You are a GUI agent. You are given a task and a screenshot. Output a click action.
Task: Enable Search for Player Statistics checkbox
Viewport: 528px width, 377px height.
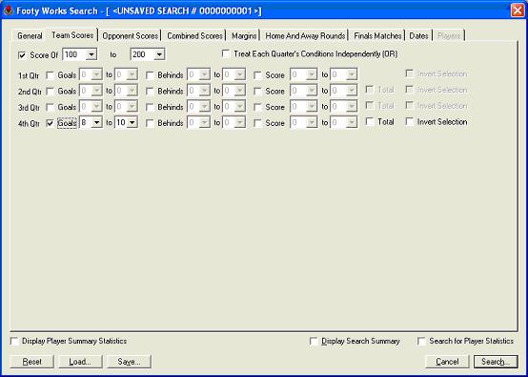[421, 342]
